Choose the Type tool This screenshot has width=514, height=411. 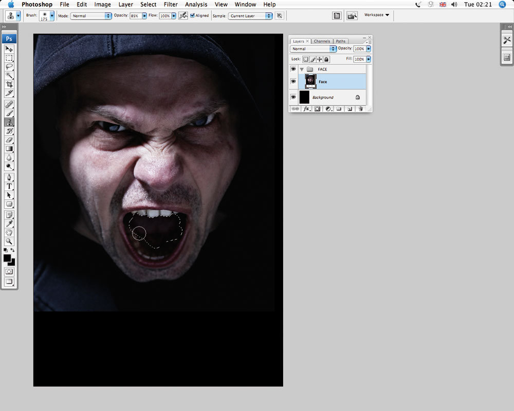click(x=9, y=186)
